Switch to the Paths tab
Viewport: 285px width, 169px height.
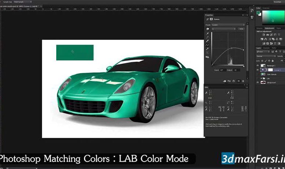pos(274,48)
